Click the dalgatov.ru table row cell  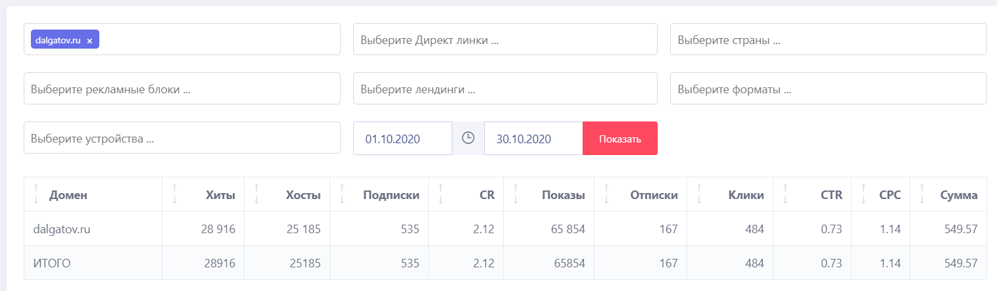(x=62, y=229)
